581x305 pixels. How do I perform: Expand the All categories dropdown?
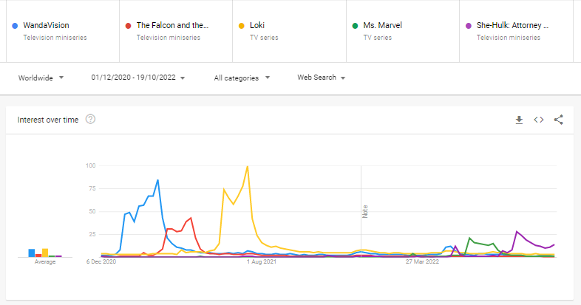pyautogui.click(x=242, y=78)
